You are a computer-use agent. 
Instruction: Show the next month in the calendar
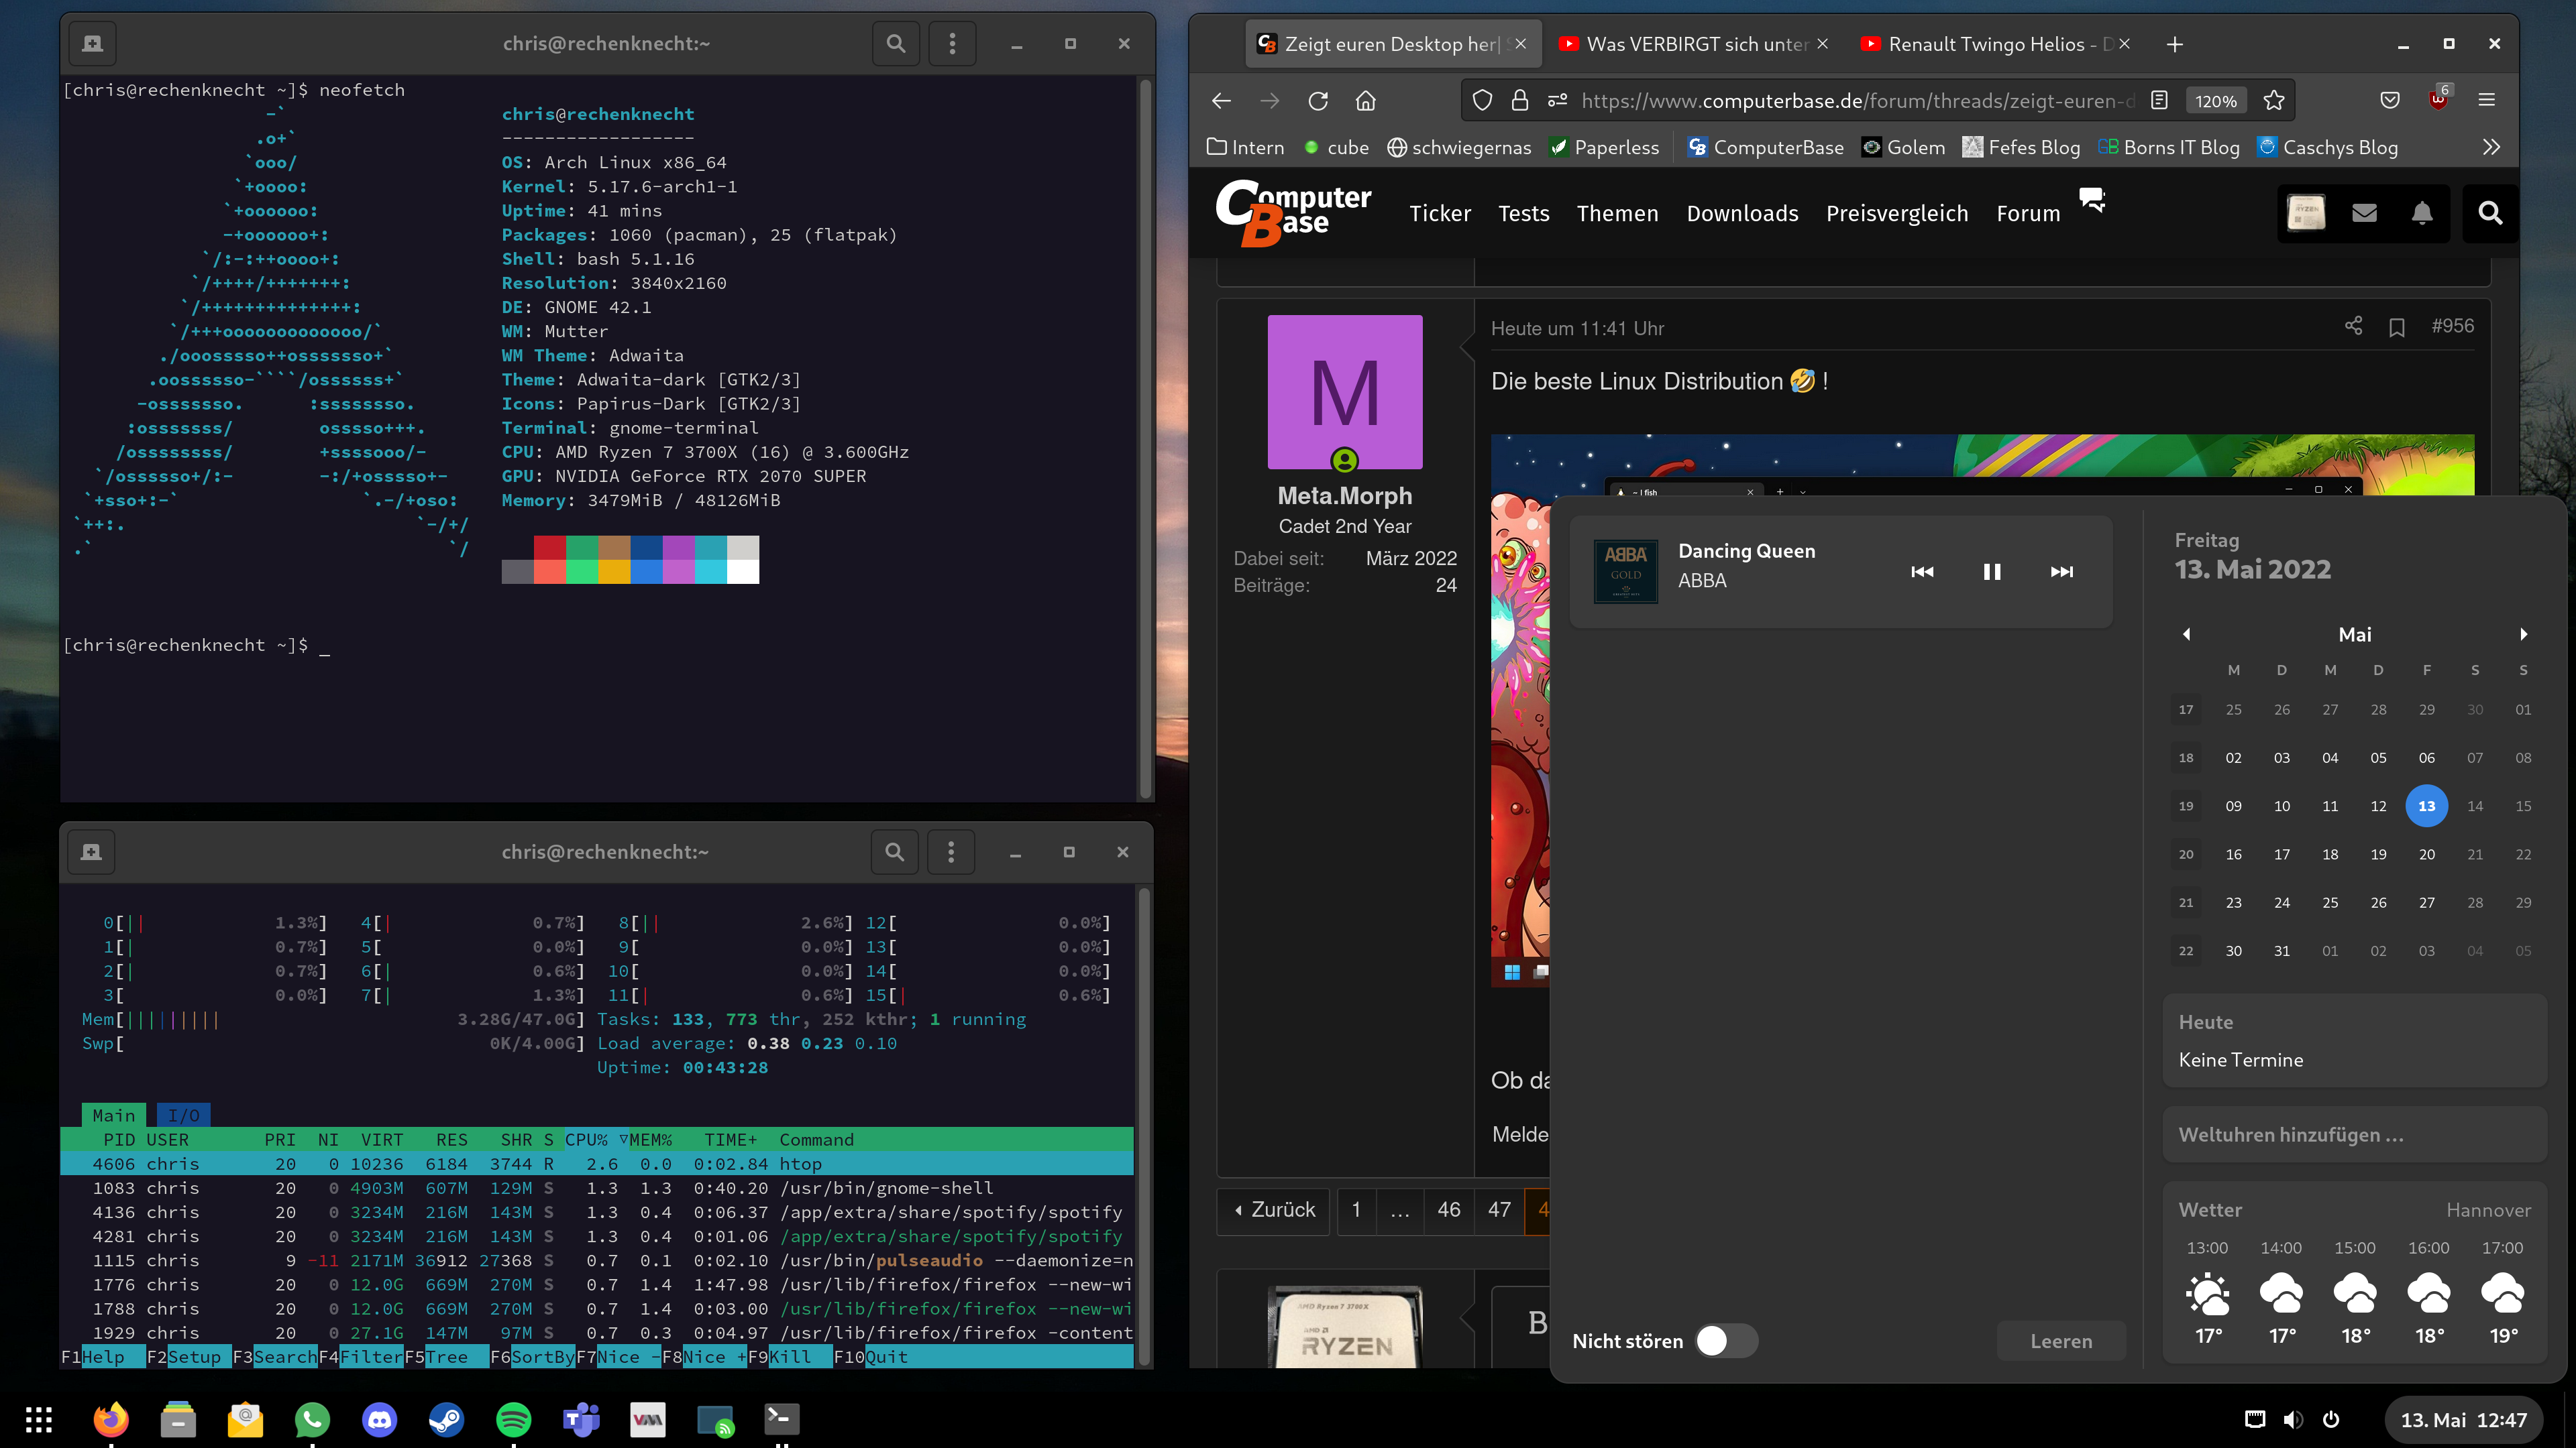point(2524,635)
